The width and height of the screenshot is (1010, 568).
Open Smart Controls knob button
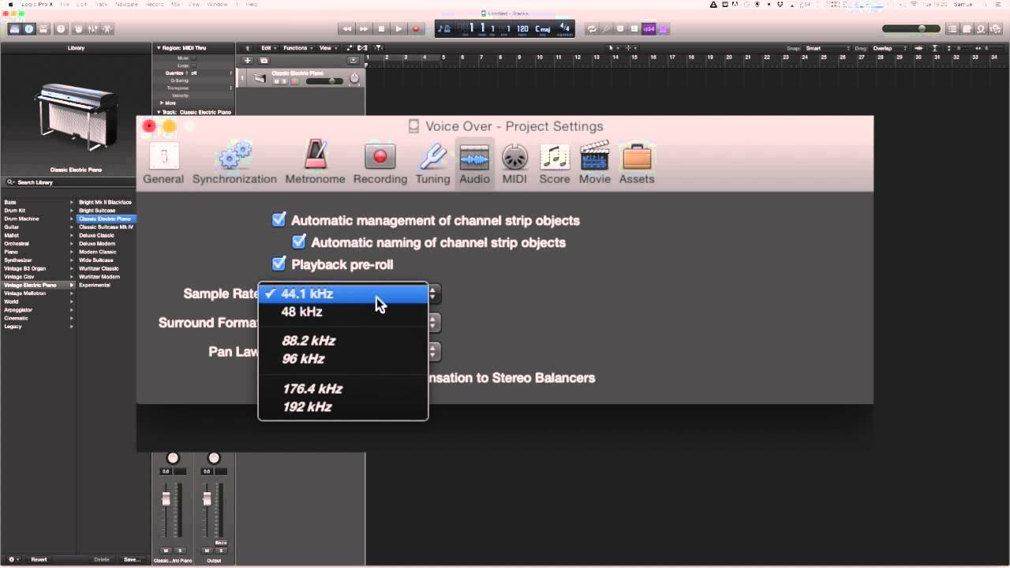[78, 29]
